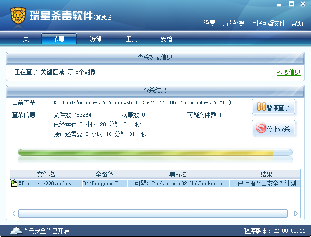This screenshot has width=311, height=237.
Task: Select the XDict.exe>>Overlay file name cell
Action: (x=45, y=183)
